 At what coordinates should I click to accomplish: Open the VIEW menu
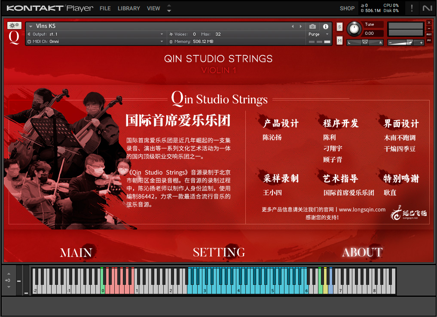tap(153, 8)
